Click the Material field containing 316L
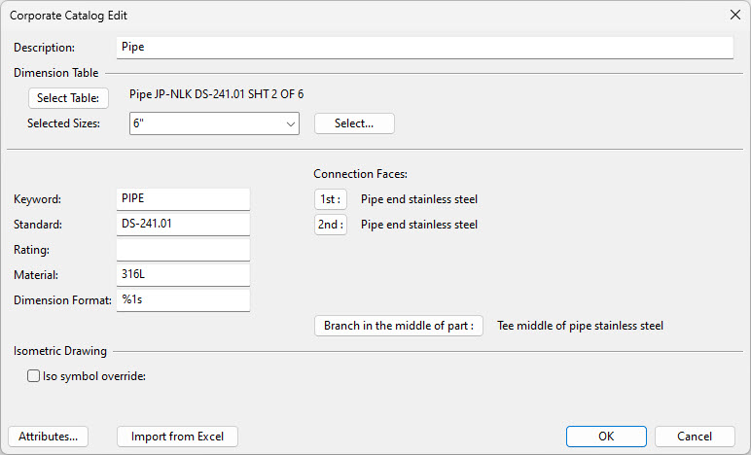 (x=183, y=275)
